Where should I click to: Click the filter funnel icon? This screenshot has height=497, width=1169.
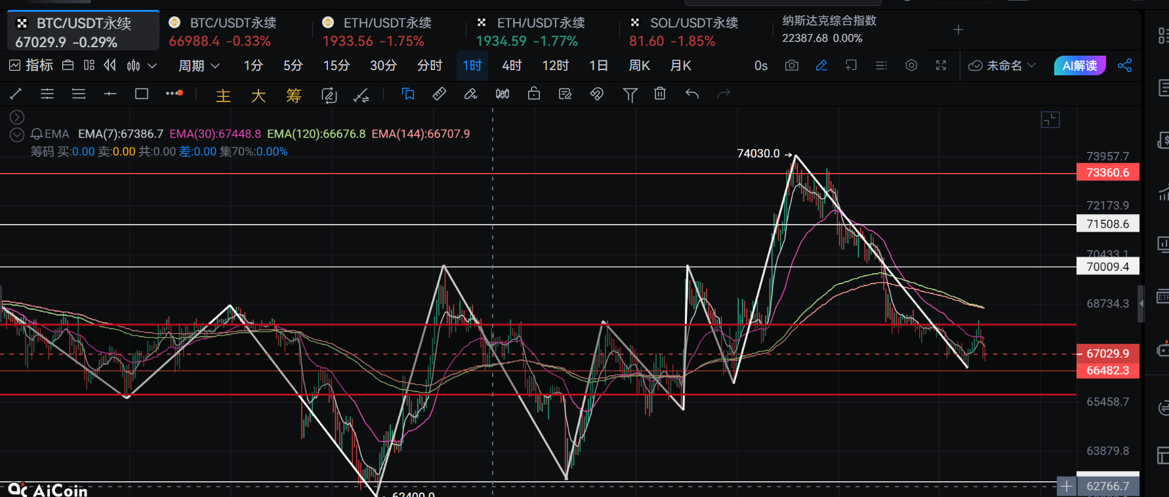click(x=630, y=95)
